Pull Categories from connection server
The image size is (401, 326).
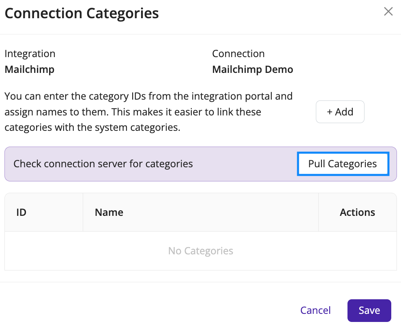click(x=343, y=164)
